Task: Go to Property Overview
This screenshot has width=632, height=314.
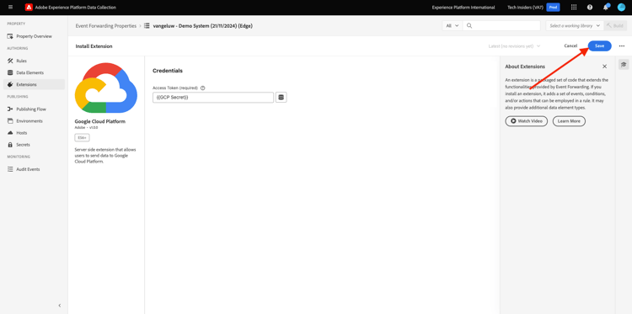Action: (x=34, y=36)
